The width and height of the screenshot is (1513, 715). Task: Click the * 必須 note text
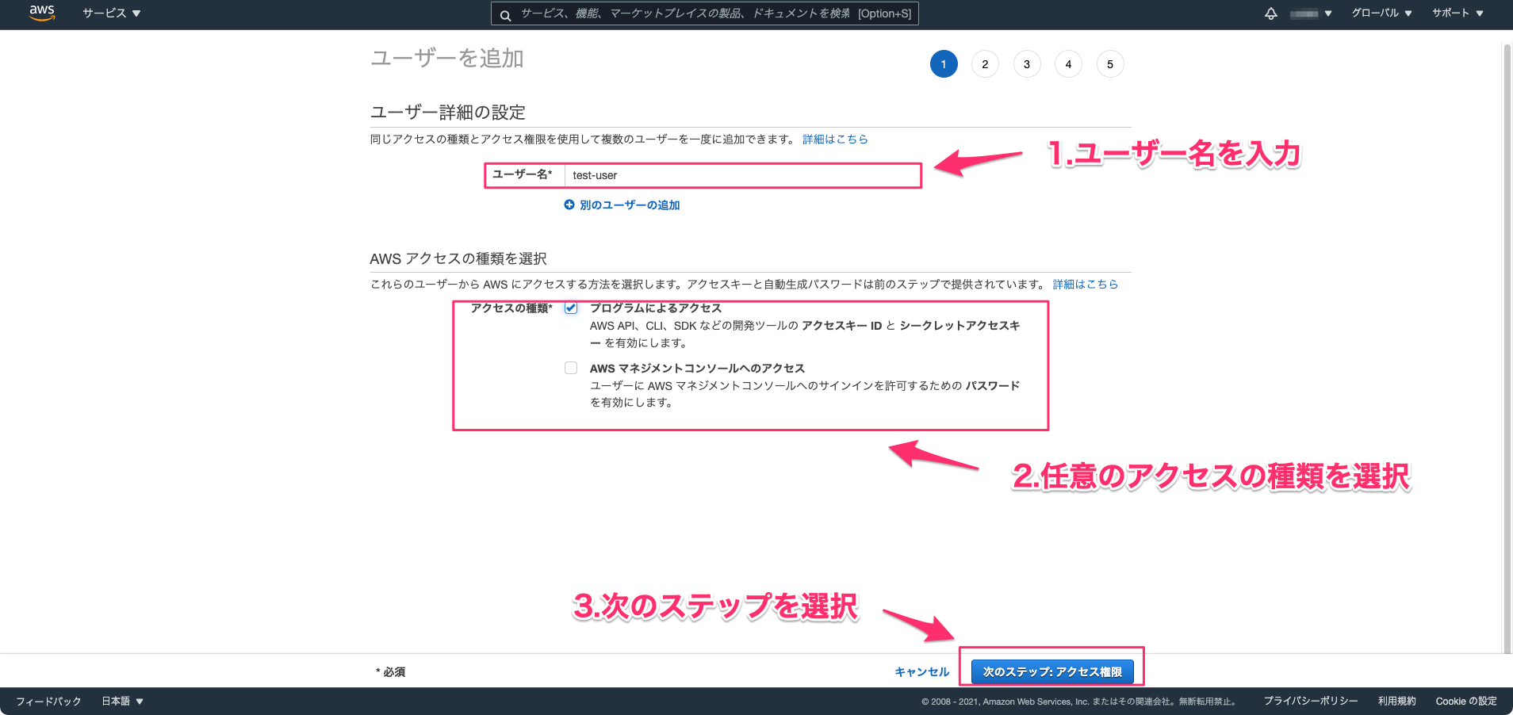pos(390,671)
